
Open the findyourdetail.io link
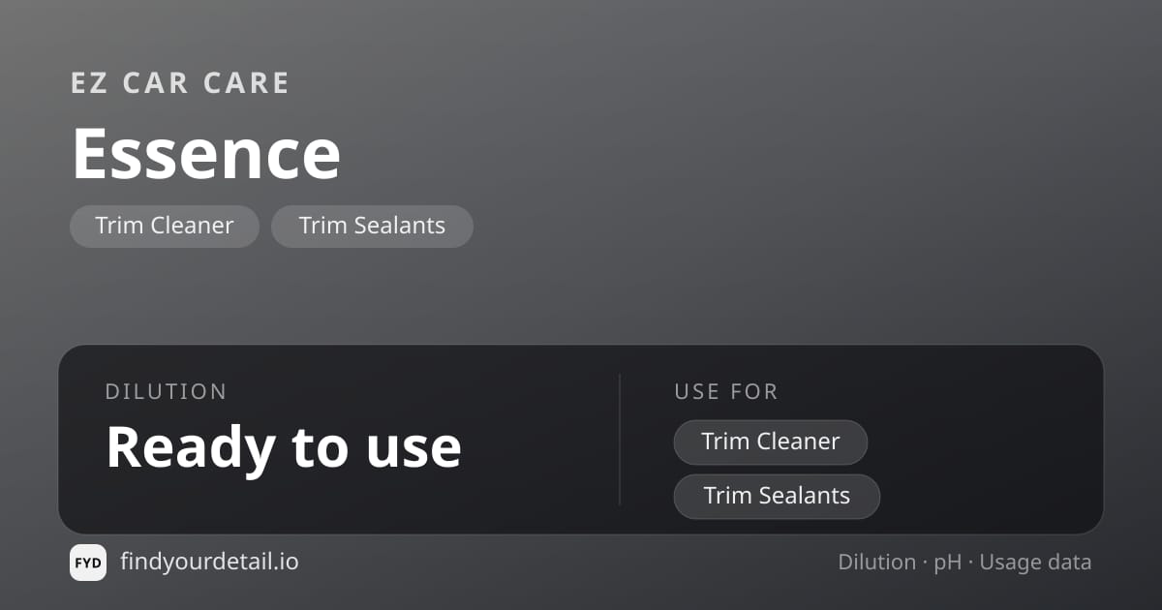(209, 562)
